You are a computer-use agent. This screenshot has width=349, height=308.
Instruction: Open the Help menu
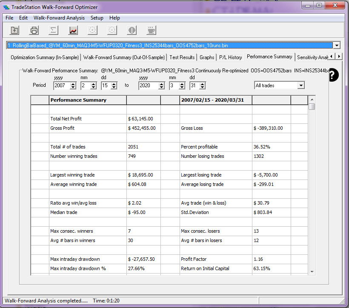click(x=114, y=18)
